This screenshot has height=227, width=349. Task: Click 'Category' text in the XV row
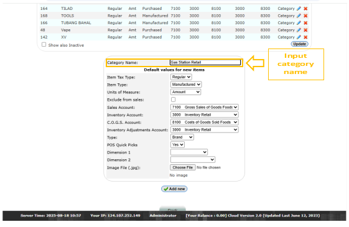tap(286, 37)
